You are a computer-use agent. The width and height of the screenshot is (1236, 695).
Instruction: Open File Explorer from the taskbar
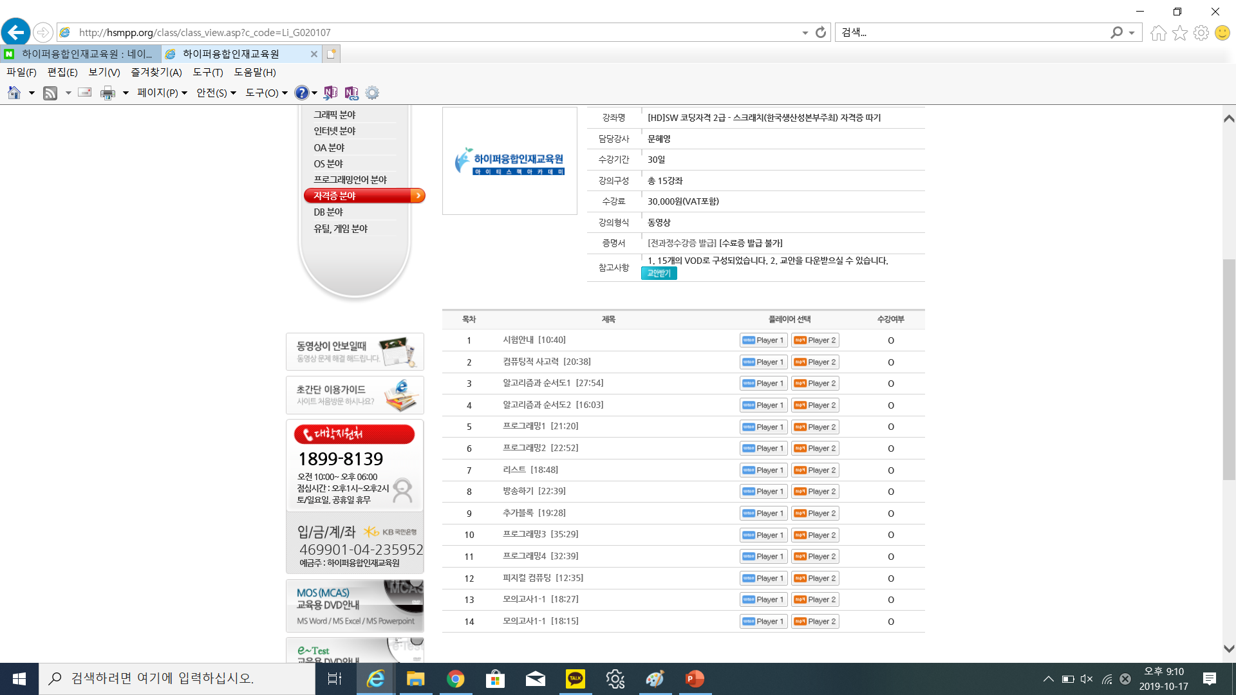[416, 679]
